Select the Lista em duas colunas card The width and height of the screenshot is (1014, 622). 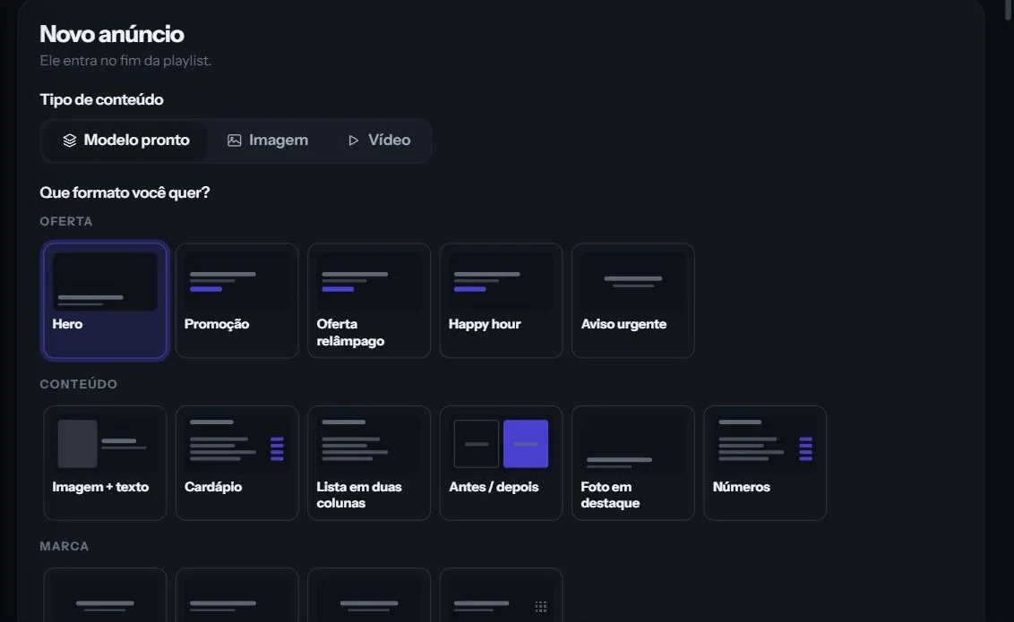pos(369,463)
